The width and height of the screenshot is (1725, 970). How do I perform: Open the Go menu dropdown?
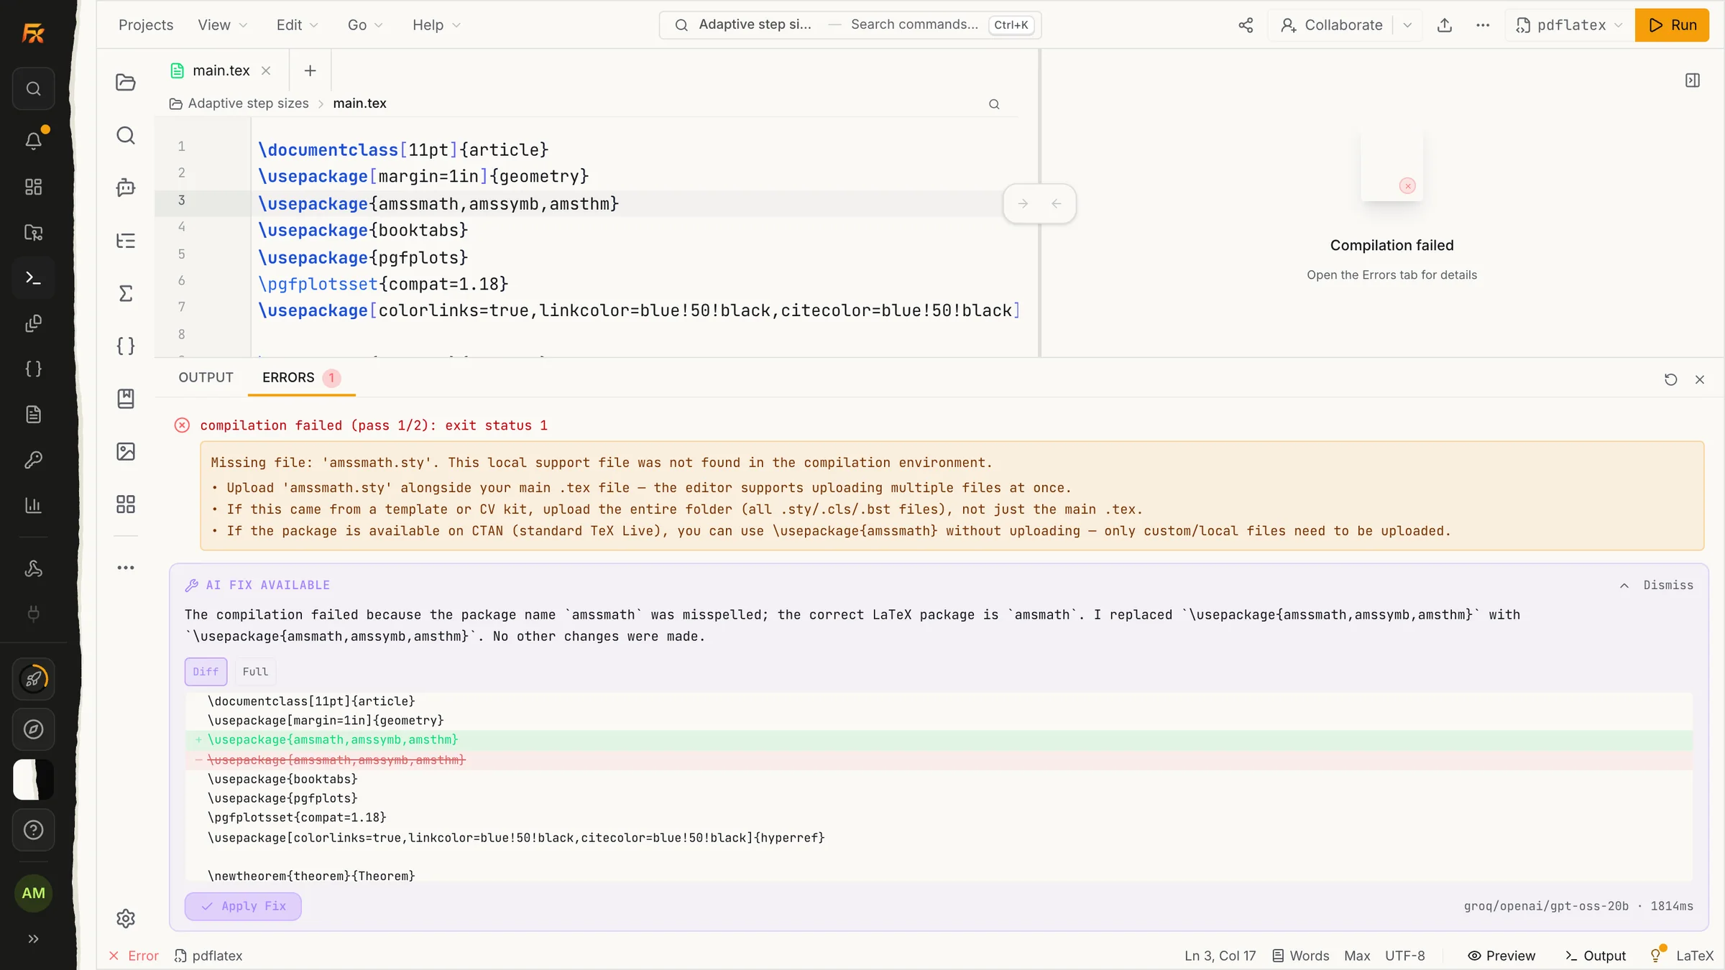point(365,25)
